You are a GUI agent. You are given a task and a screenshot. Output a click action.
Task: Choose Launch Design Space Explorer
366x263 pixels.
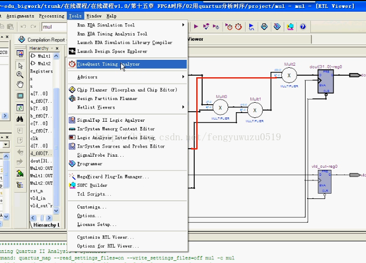pos(127,51)
